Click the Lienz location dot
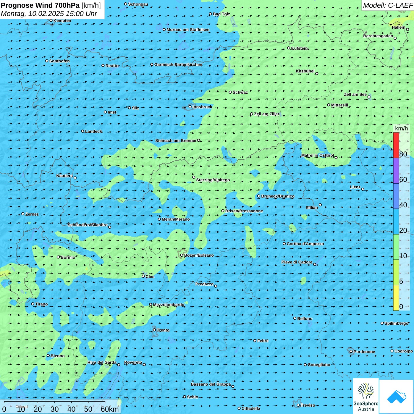This screenshot has width=414, height=414. point(363,189)
